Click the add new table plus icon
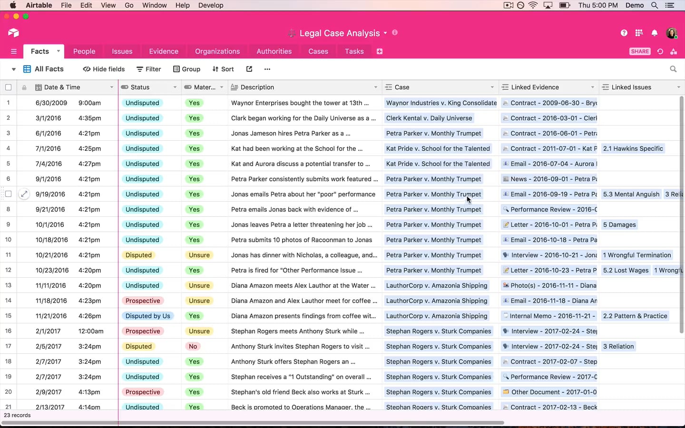Image resolution: width=685 pixels, height=428 pixels. click(x=380, y=51)
